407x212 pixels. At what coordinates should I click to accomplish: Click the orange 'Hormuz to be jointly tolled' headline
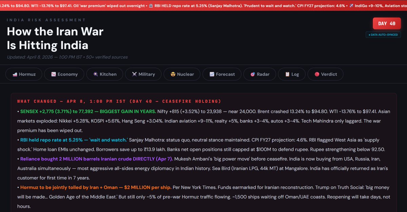(96, 187)
